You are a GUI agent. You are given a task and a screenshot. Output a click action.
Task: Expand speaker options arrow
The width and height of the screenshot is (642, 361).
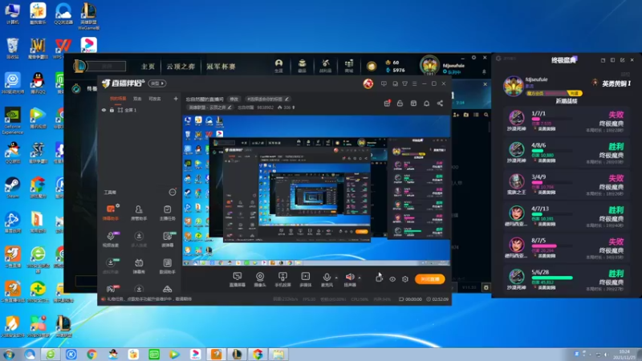(360, 278)
